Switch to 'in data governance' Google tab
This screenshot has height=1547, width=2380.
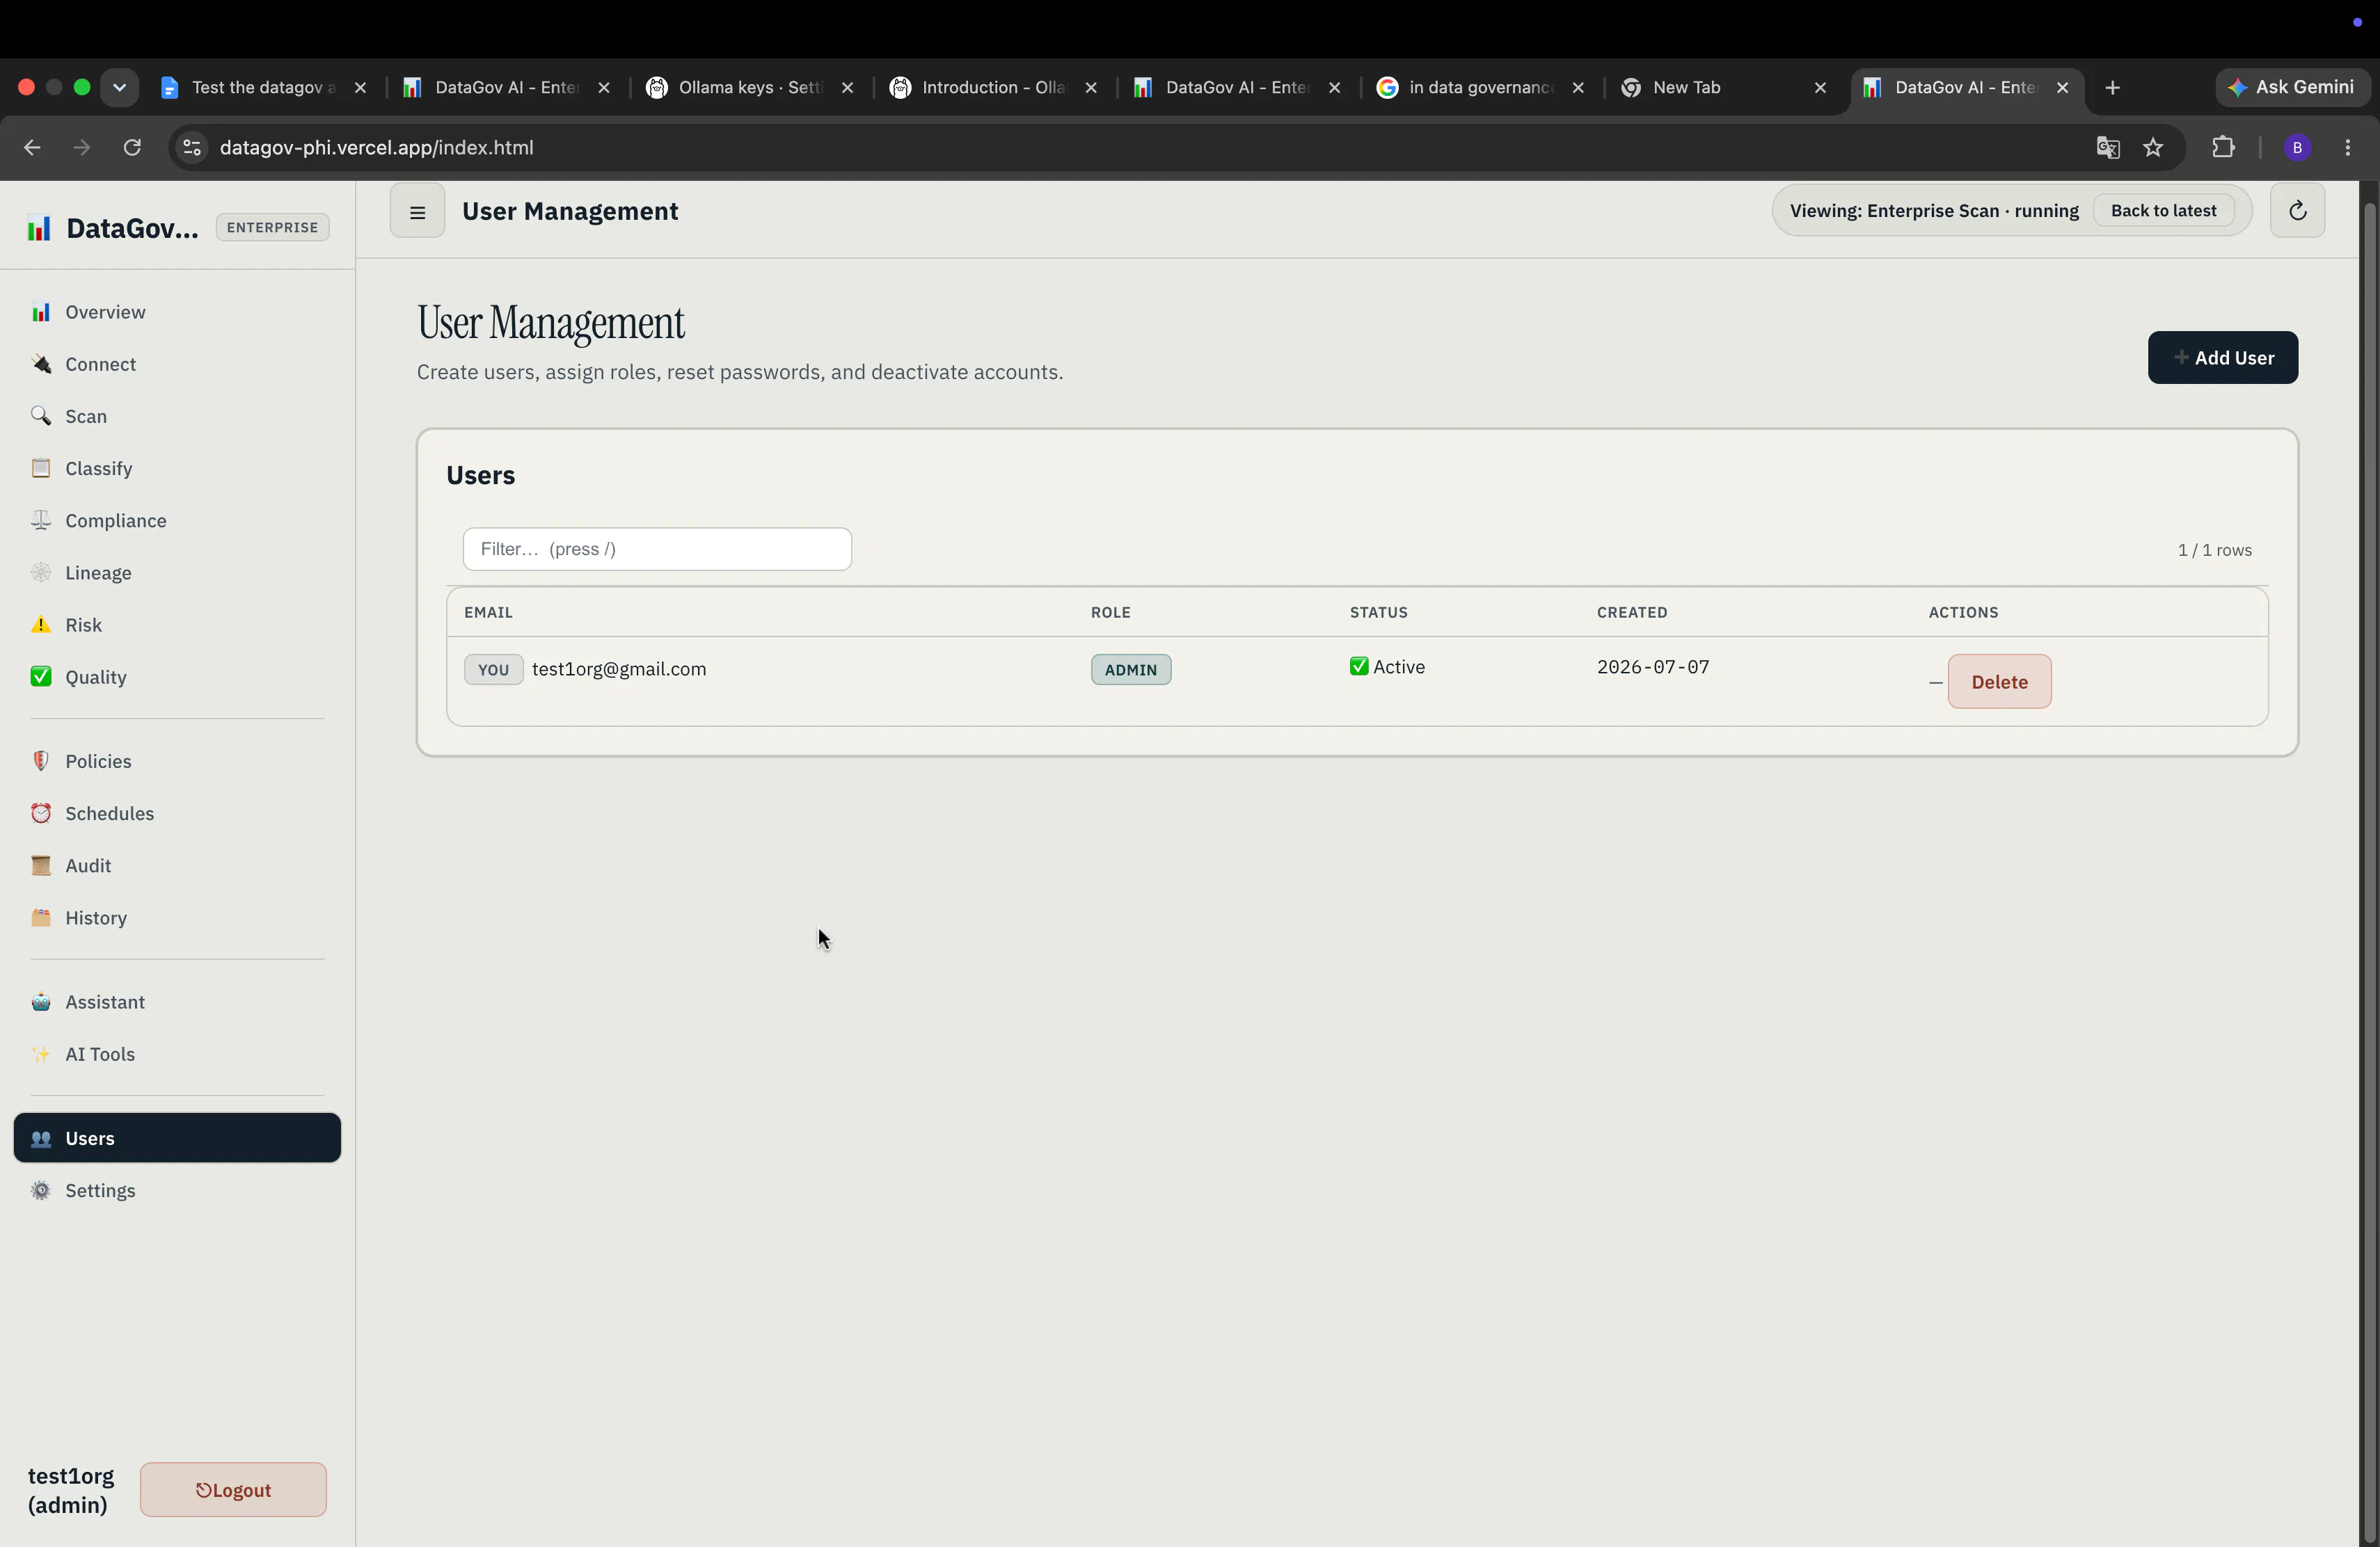pos(1481,87)
